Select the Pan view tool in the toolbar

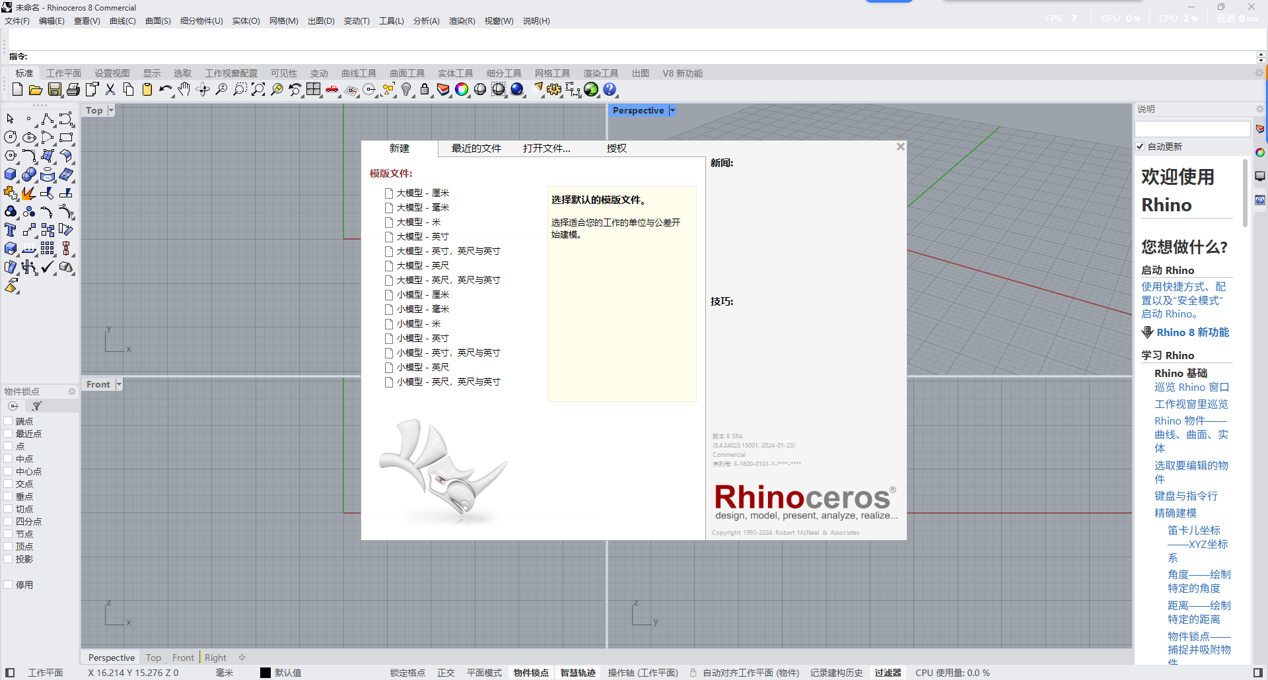[184, 90]
